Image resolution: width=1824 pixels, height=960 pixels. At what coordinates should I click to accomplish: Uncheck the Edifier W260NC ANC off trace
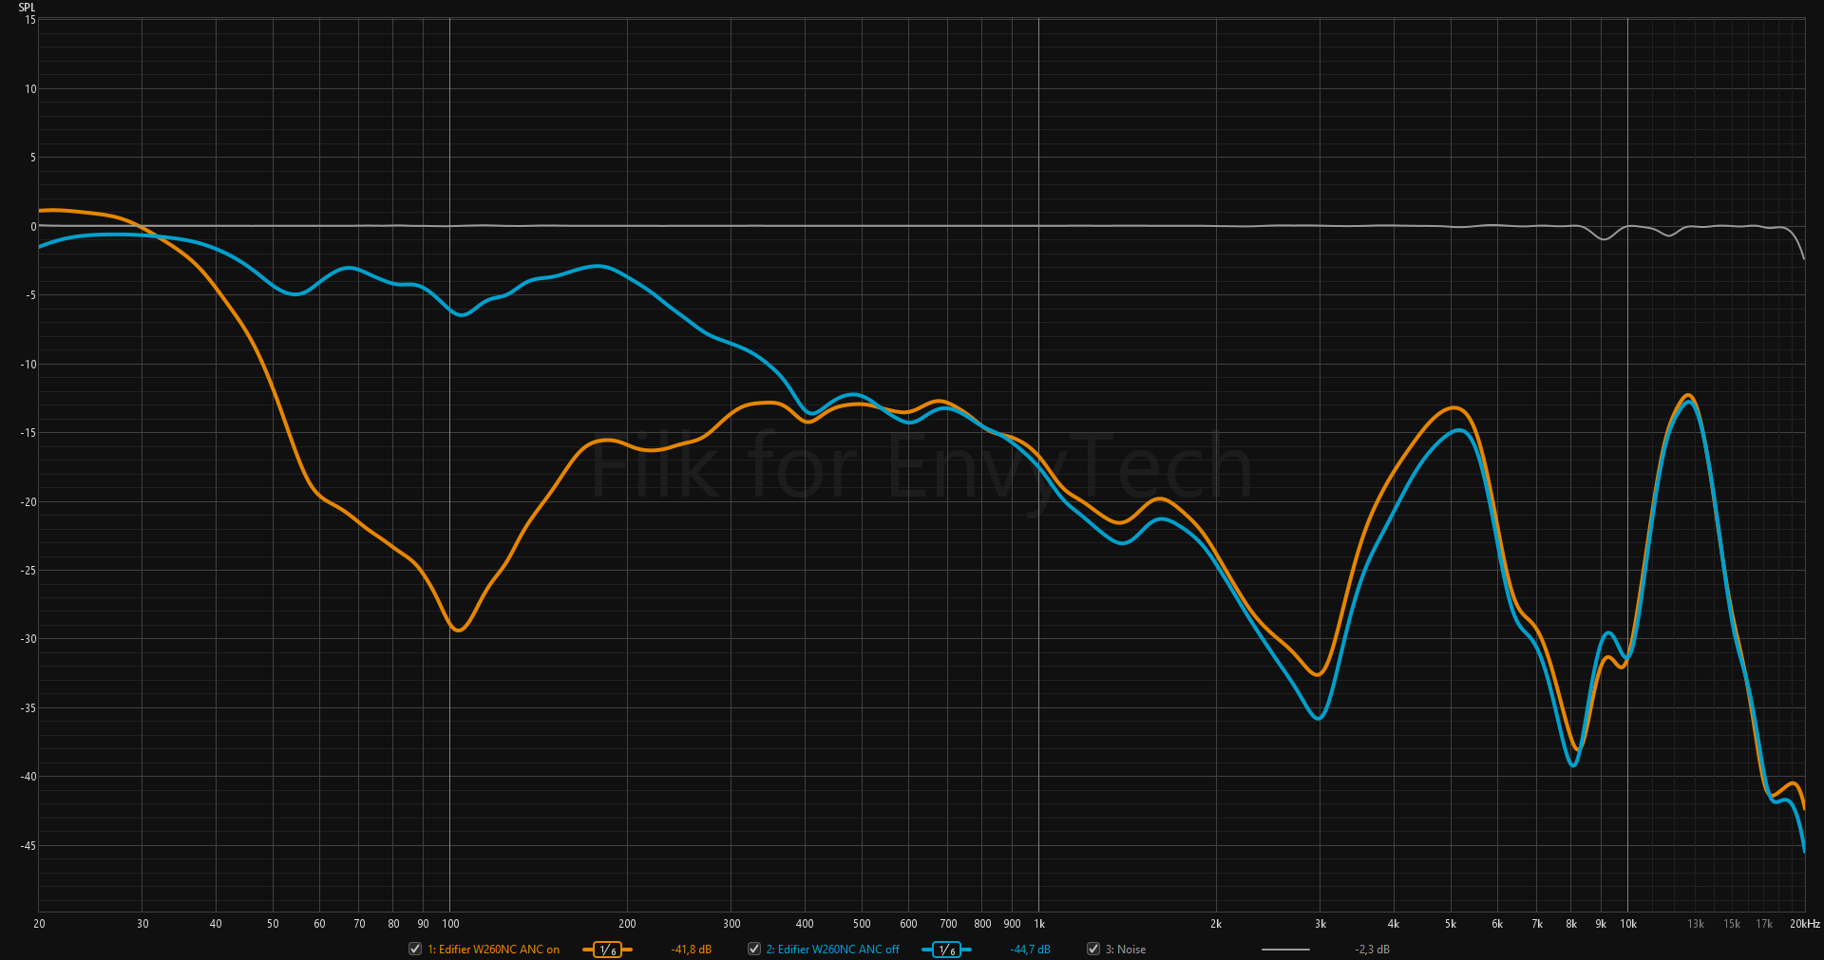(x=754, y=949)
